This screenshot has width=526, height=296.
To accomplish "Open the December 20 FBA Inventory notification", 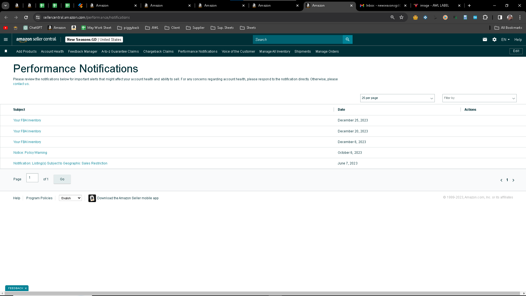I will tap(27, 131).
